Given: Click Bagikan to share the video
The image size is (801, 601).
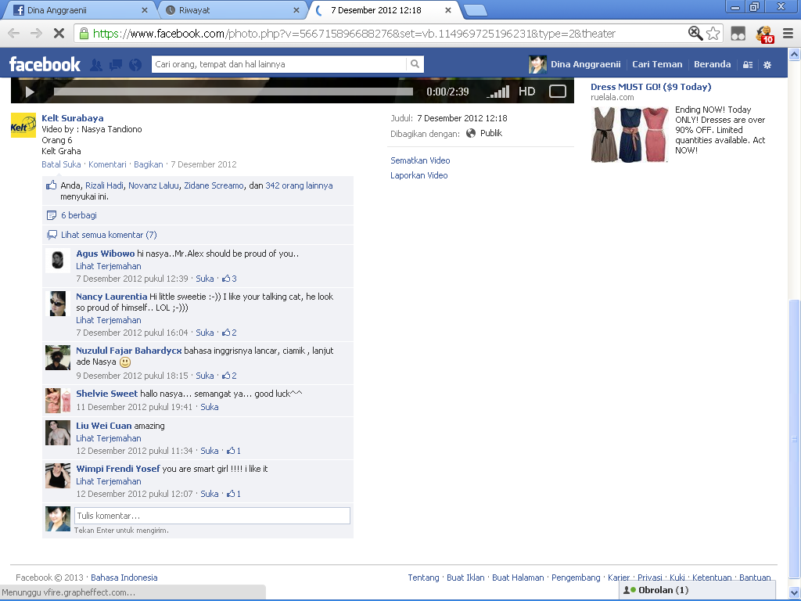Looking at the screenshot, I should click(x=148, y=164).
